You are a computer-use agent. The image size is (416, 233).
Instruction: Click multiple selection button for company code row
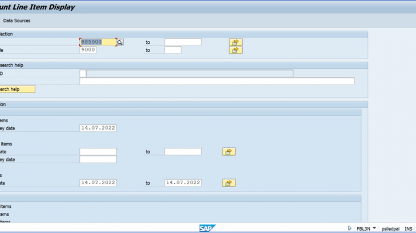(235, 50)
